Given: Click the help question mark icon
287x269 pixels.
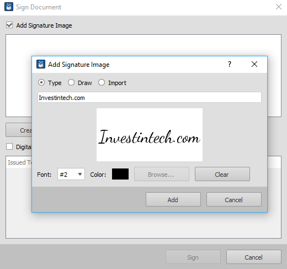Looking at the screenshot, I should click(x=230, y=64).
